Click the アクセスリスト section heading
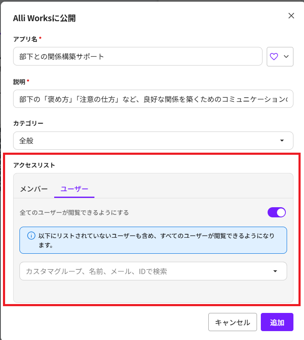304x340 pixels. click(x=34, y=165)
